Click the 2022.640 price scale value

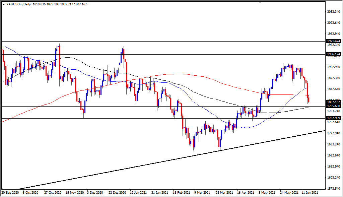pyautogui.click(x=334, y=22)
